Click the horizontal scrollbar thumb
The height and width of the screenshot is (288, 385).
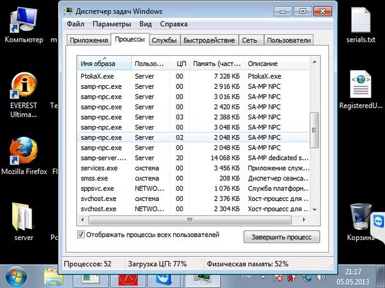190,220
